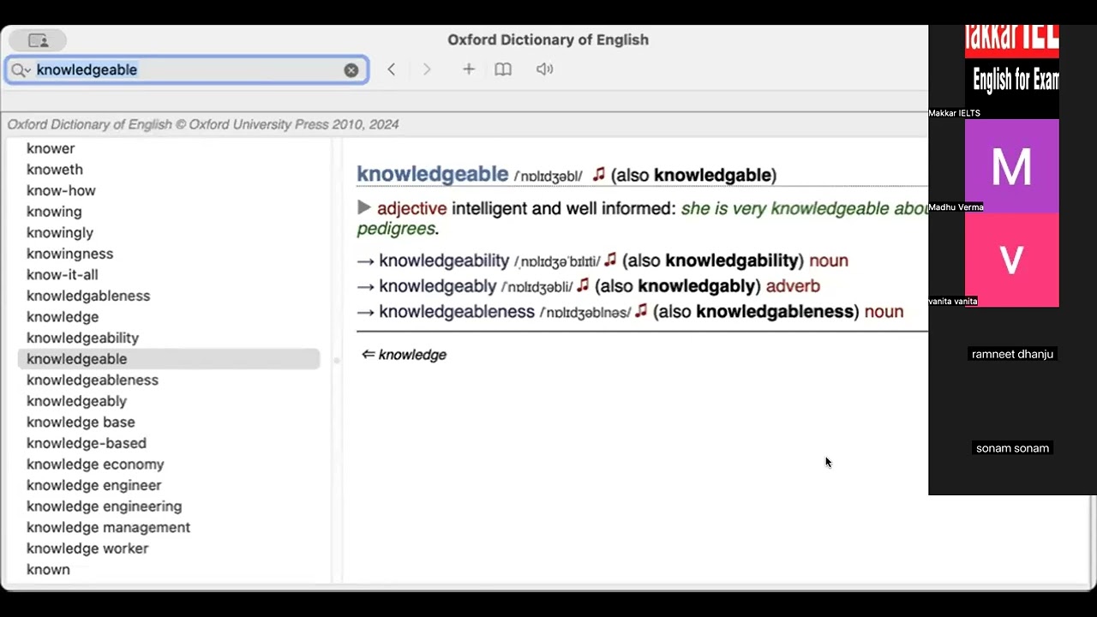This screenshot has height=617, width=1097.
Task: Select knowledgeability in the word list
Action: pyautogui.click(x=82, y=338)
